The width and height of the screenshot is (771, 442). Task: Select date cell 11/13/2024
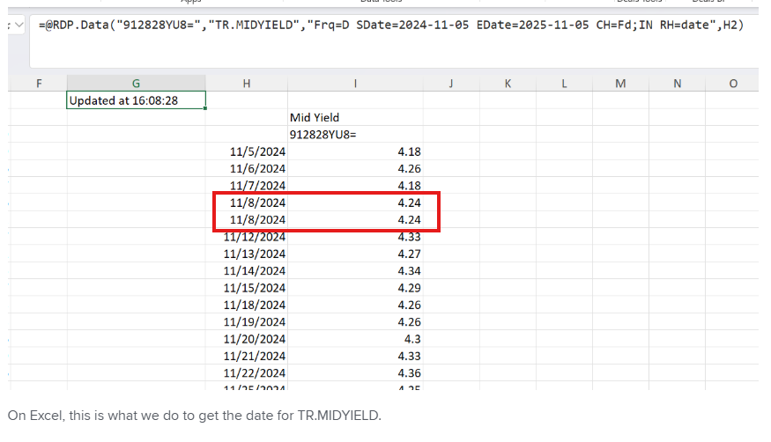coord(247,254)
